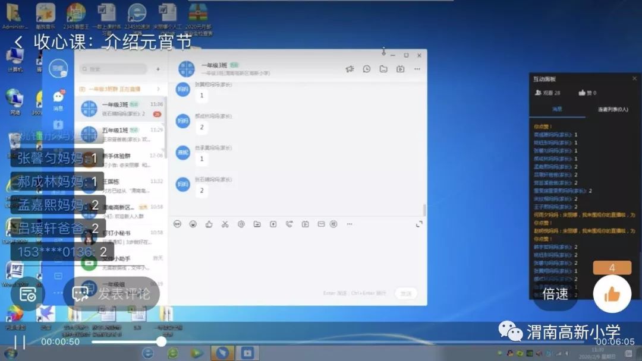Open Internet Explorer in the taskbar
This screenshot has height=361, width=642.
click(x=147, y=353)
